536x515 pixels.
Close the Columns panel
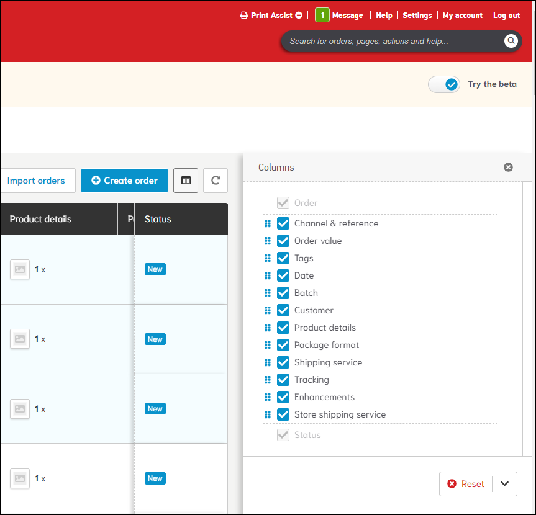(x=508, y=167)
